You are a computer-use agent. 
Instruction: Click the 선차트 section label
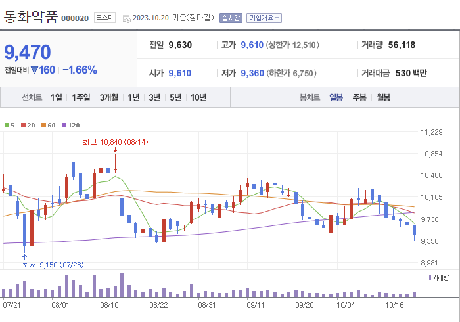(32, 97)
